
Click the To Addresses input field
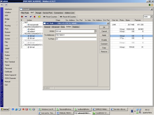pyautogui.click(x=76, y=35)
